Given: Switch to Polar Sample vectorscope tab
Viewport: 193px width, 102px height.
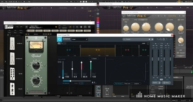Looking at the screenshot, I should coord(118,84).
